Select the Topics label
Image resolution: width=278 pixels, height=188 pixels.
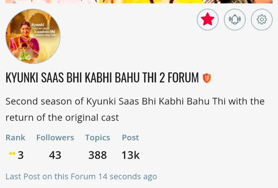tap(98, 138)
